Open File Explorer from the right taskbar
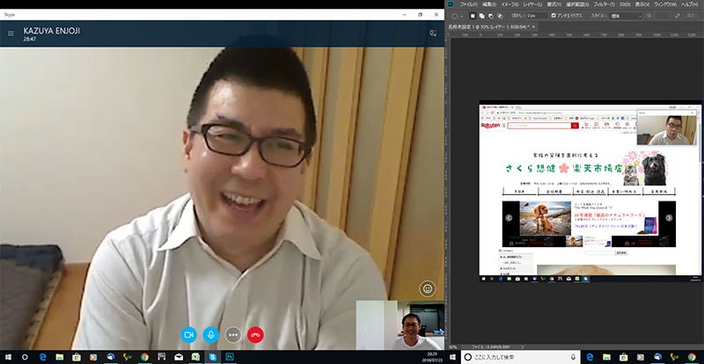Screen dimensions: 704x364 coord(606,357)
